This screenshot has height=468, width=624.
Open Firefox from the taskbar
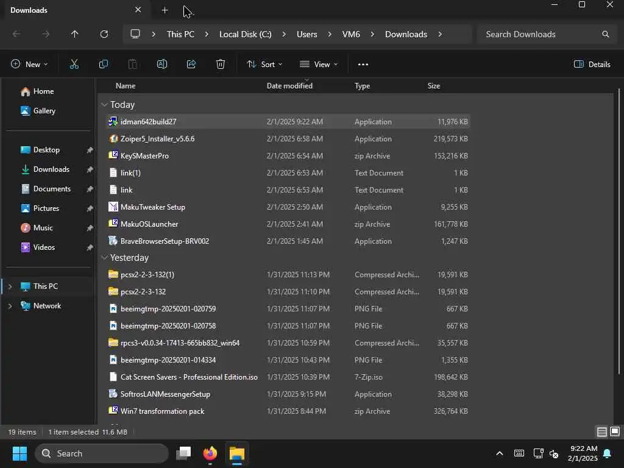210,453
